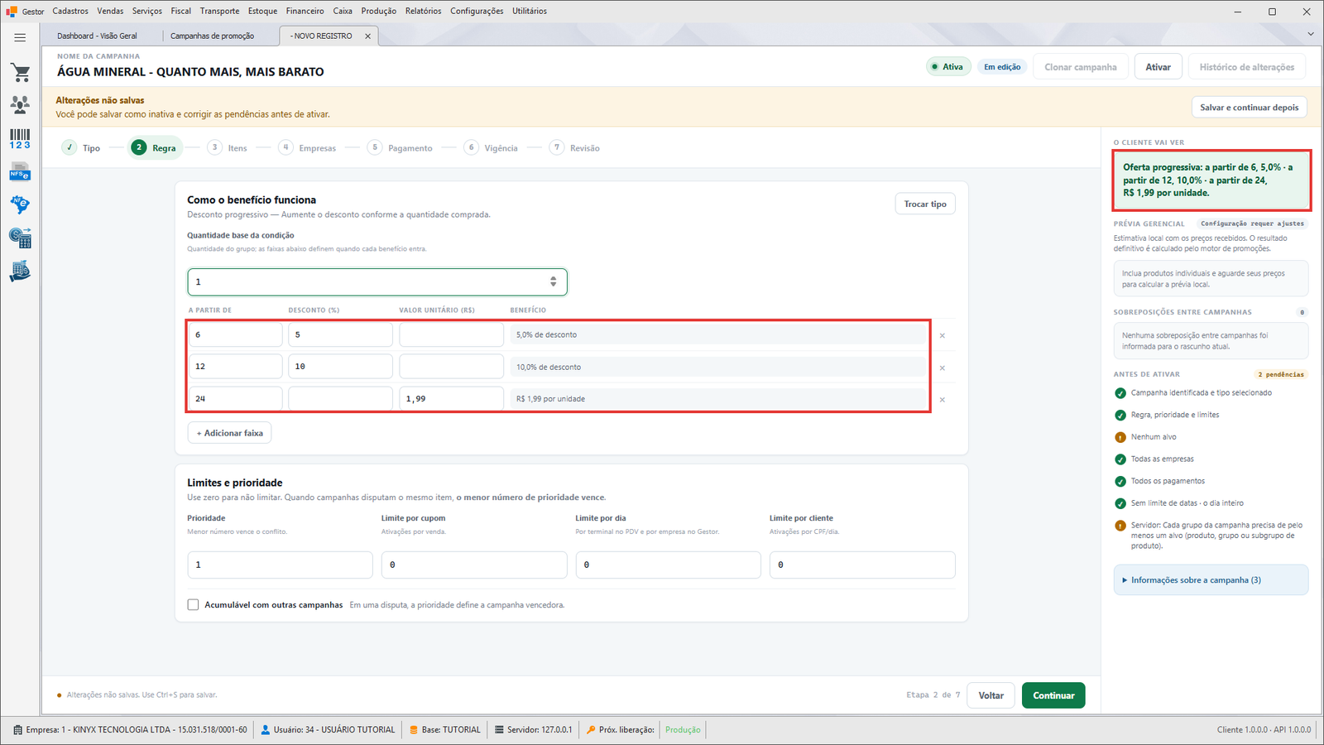Click the Base database icon in status bar
1324x745 pixels.
[x=414, y=730]
